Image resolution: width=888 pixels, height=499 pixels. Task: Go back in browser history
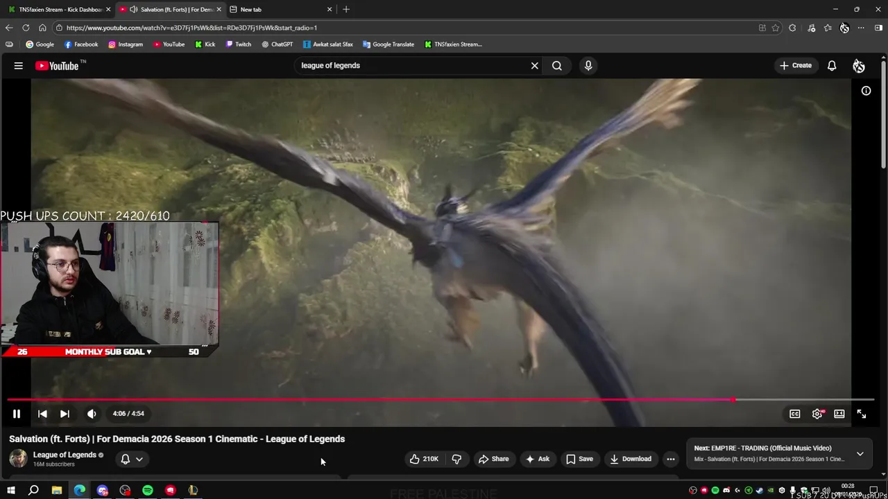click(9, 28)
